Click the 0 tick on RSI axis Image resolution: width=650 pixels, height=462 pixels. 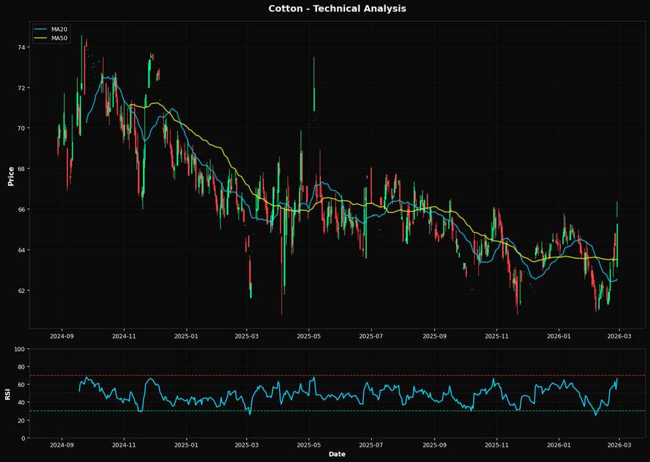[24, 438]
